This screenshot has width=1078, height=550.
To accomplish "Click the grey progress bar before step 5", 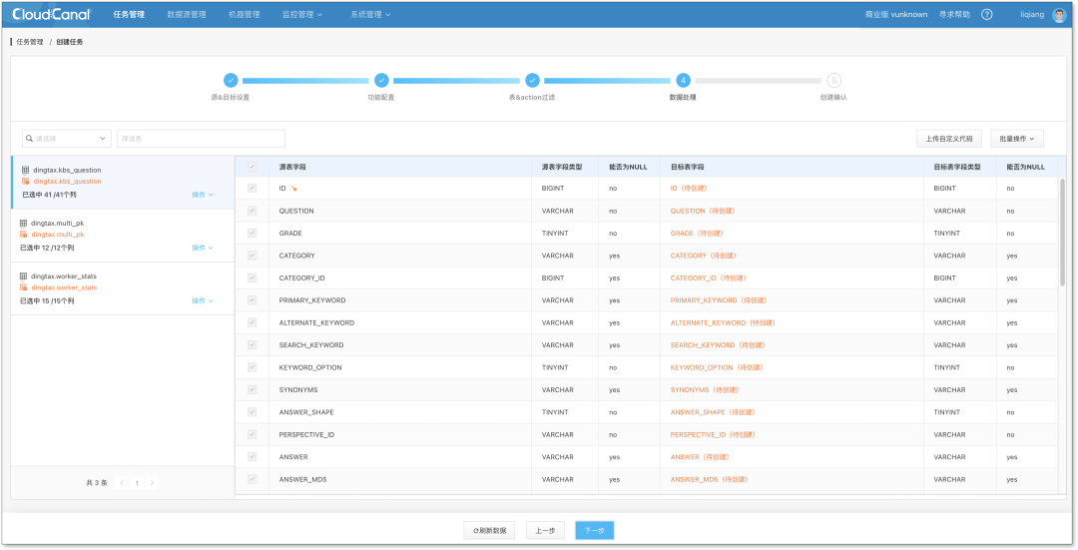I will point(758,81).
